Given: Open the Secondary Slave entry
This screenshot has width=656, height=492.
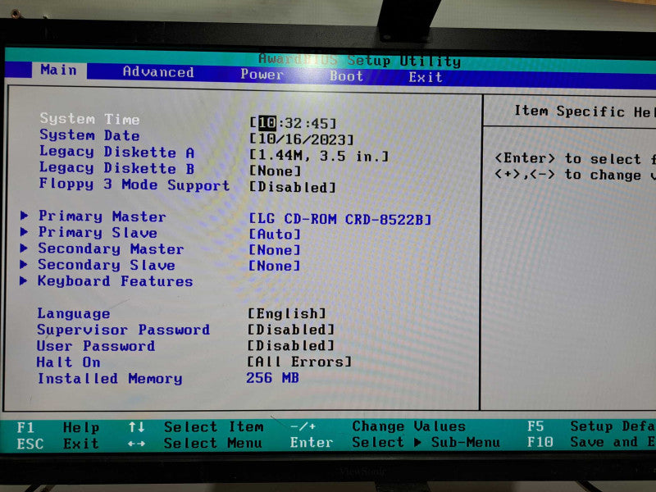Looking at the screenshot, I should click(x=107, y=265).
